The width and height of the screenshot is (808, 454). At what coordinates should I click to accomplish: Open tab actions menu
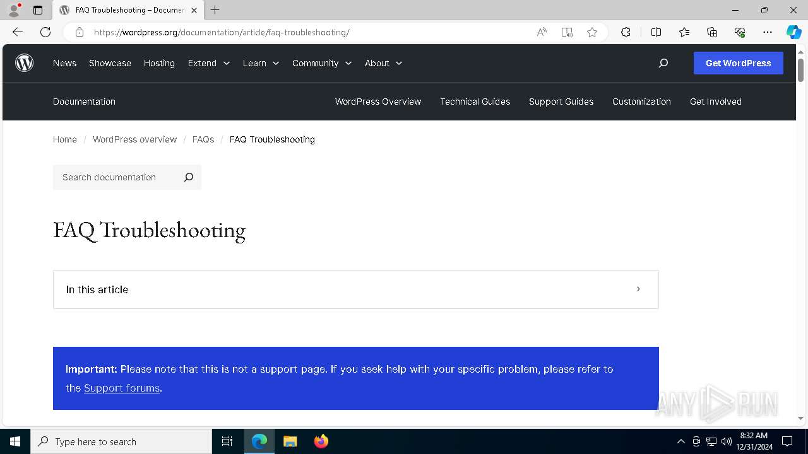[38, 10]
